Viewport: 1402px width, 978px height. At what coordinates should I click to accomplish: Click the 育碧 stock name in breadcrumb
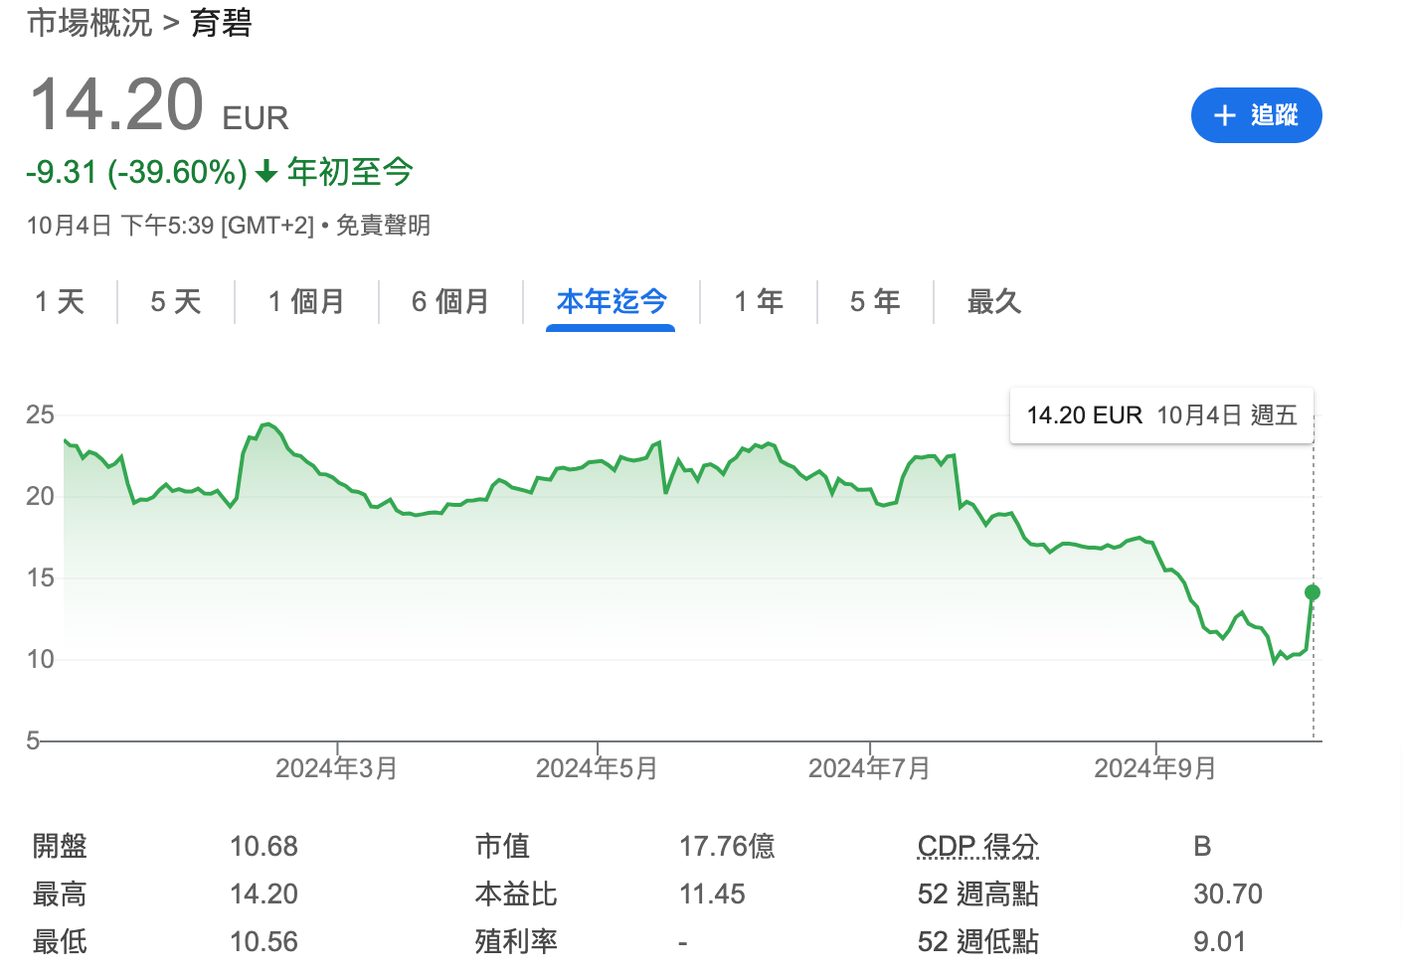[x=221, y=22]
